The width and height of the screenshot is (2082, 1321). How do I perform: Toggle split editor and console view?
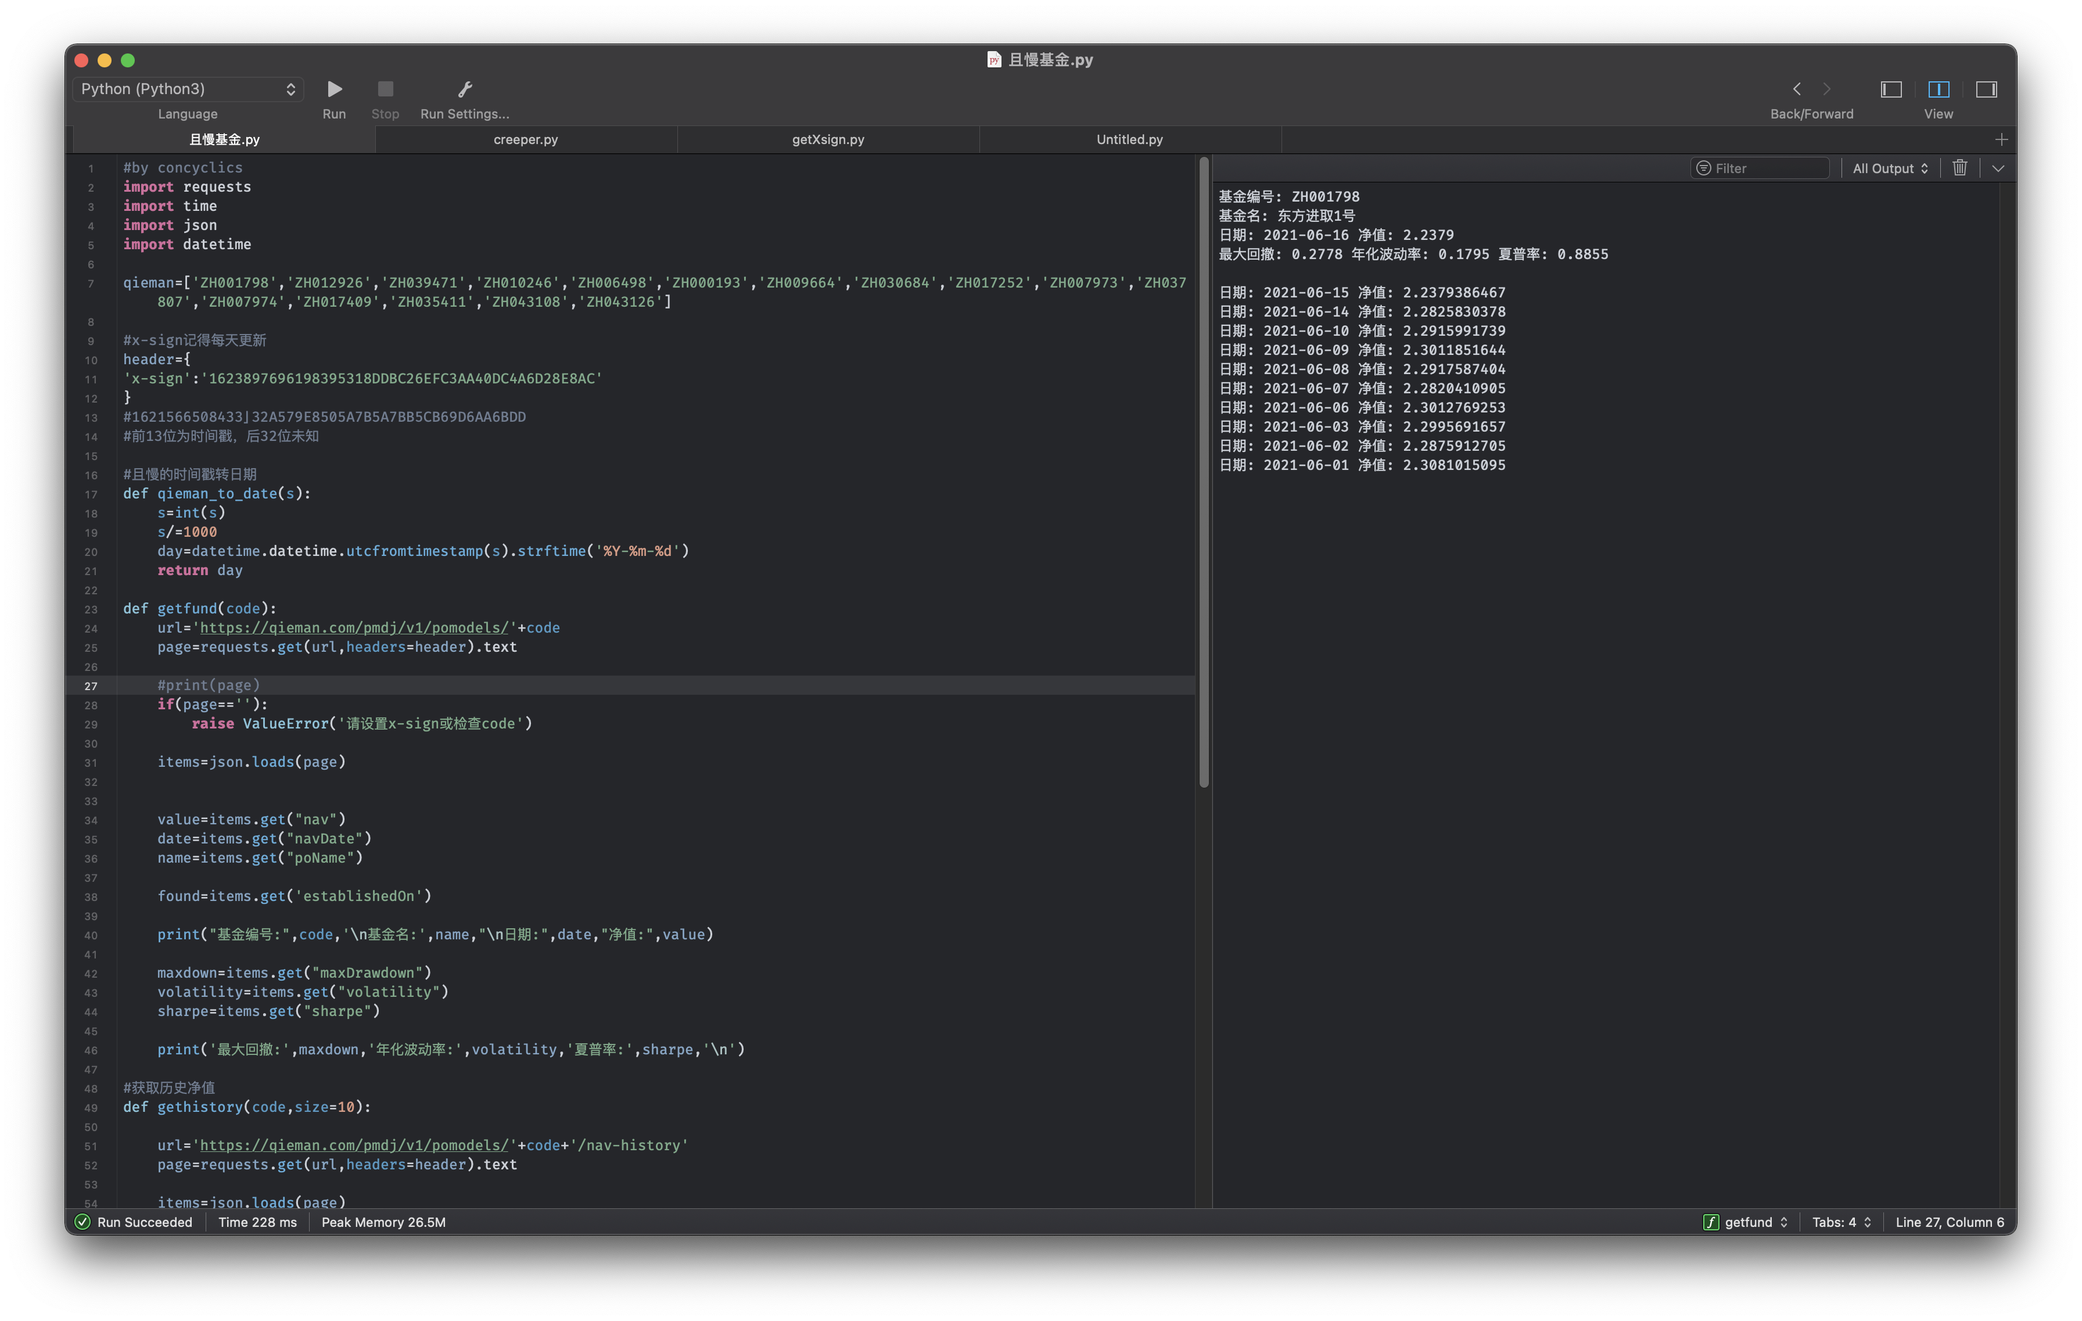click(1939, 89)
